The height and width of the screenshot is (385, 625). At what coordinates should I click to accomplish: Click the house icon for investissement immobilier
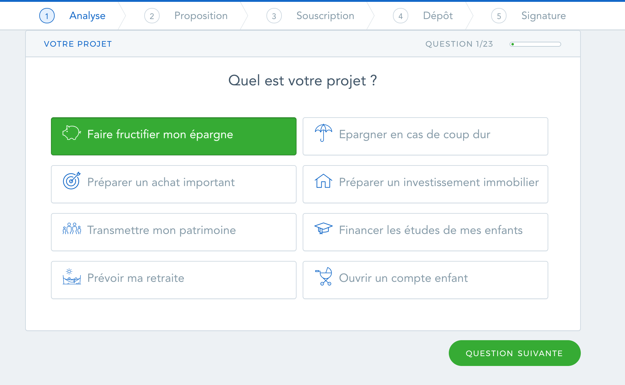tap(323, 181)
